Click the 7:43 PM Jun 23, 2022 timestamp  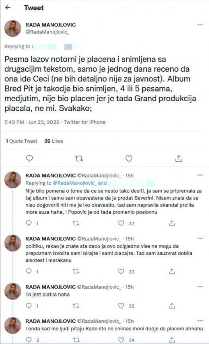pyautogui.click(x=32, y=122)
